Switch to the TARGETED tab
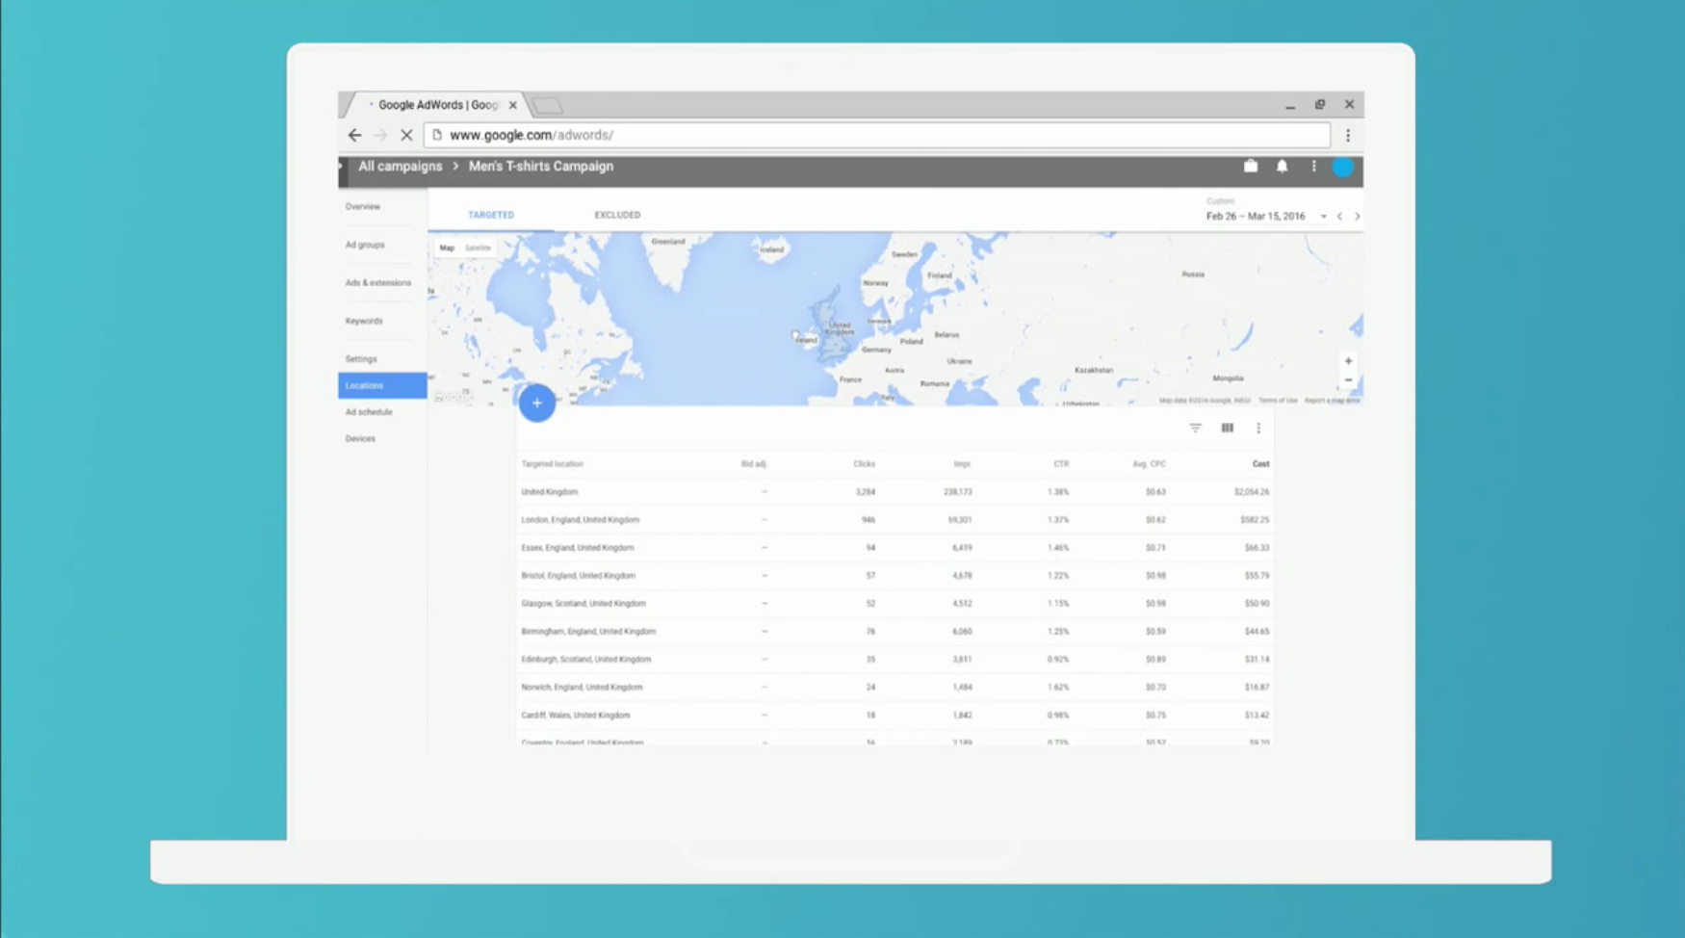The image size is (1685, 938). tap(491, 215)
